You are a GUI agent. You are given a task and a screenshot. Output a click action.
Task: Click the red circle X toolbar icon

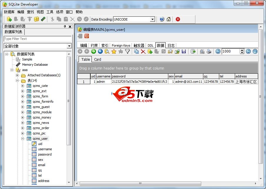[178, 19]
